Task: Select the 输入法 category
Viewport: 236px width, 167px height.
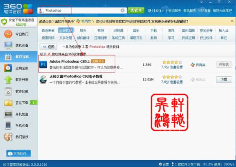Action: 224,31
